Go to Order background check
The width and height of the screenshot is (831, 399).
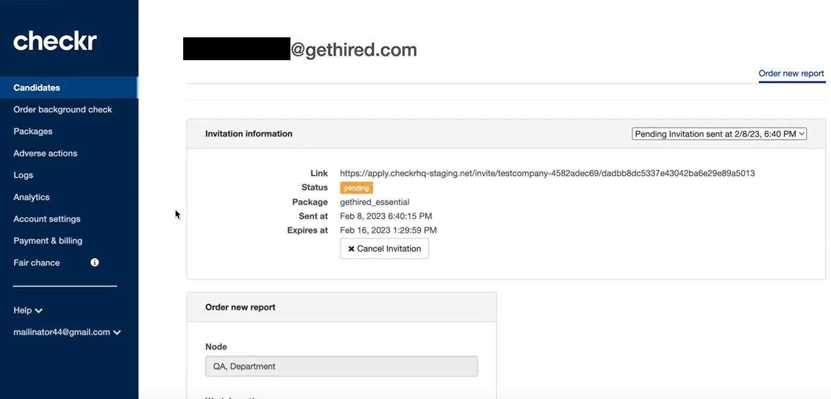pos(63,110)
